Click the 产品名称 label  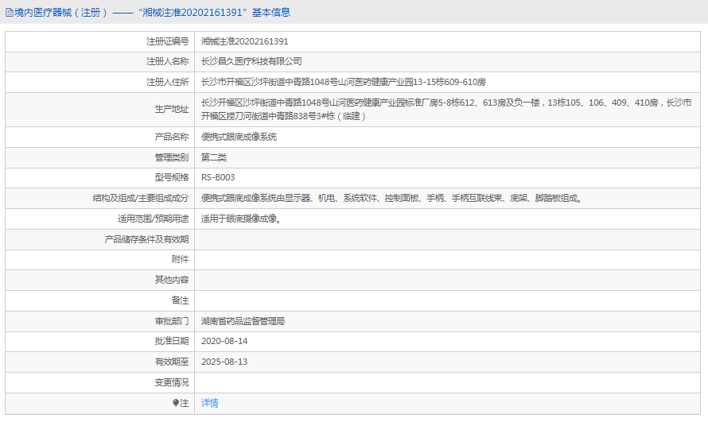coord(172,137)
